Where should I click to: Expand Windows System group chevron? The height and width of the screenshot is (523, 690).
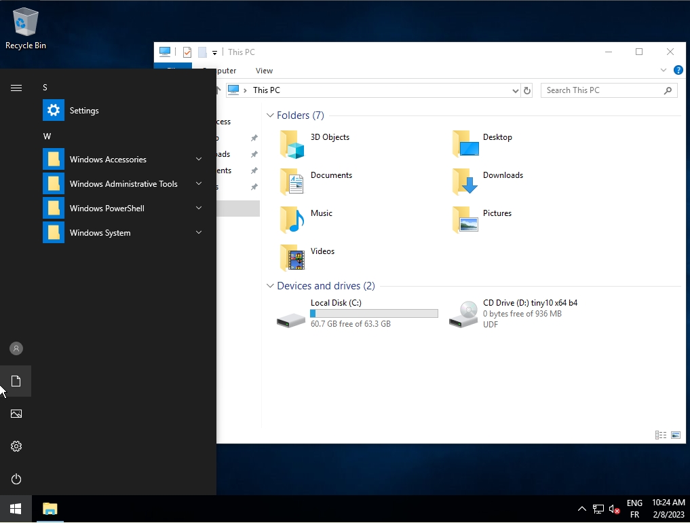(x=199, y=232)
